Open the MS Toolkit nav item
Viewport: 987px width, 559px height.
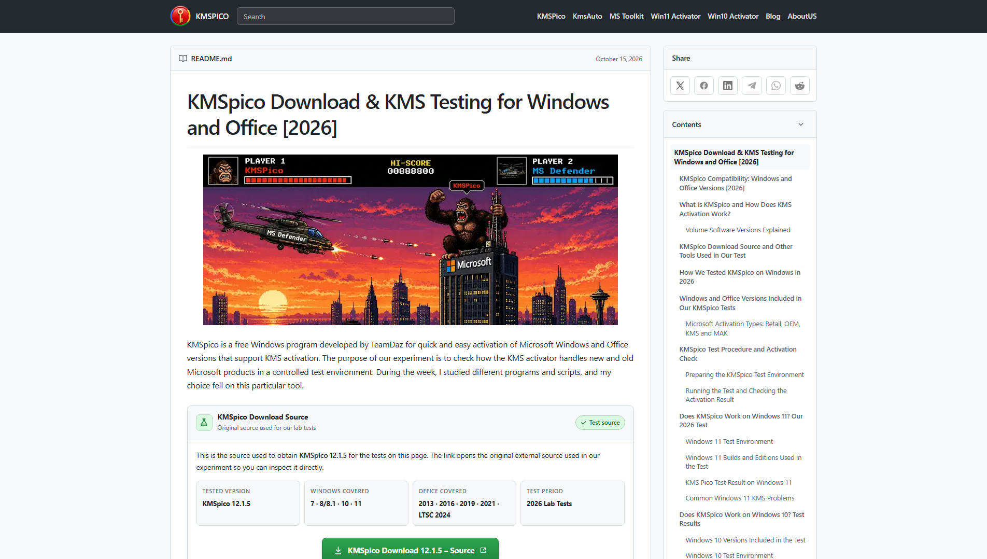(x=626, y=16)
